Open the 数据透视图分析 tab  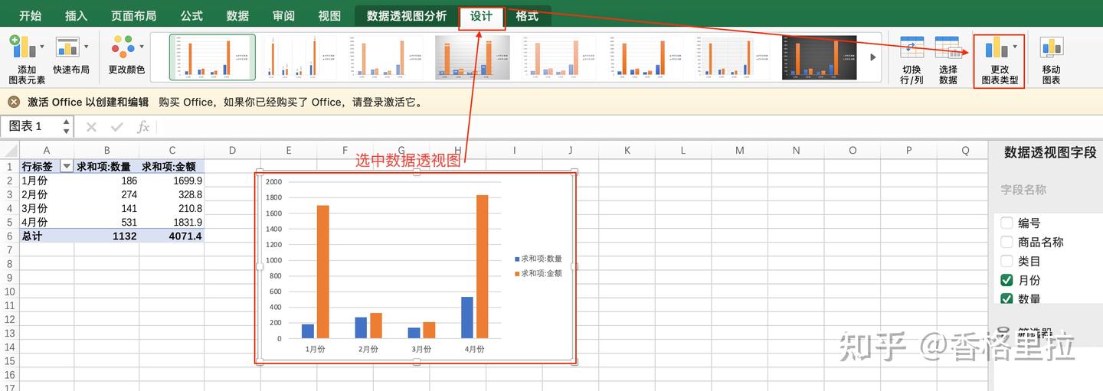coord(407,15)
